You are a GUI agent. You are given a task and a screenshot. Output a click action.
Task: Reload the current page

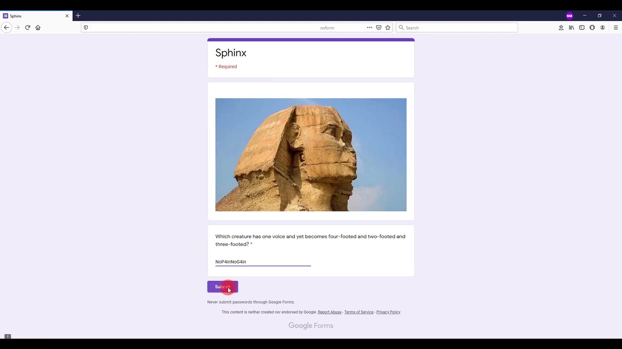pos(28,28)
